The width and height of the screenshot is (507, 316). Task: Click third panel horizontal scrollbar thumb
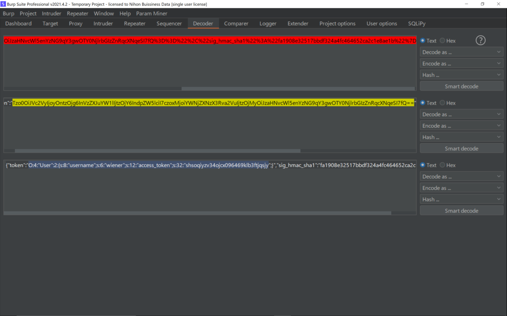point(198,213)
